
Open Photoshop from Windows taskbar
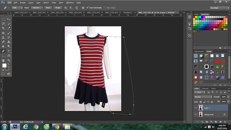pyautogui.click(x=15, y=127)
